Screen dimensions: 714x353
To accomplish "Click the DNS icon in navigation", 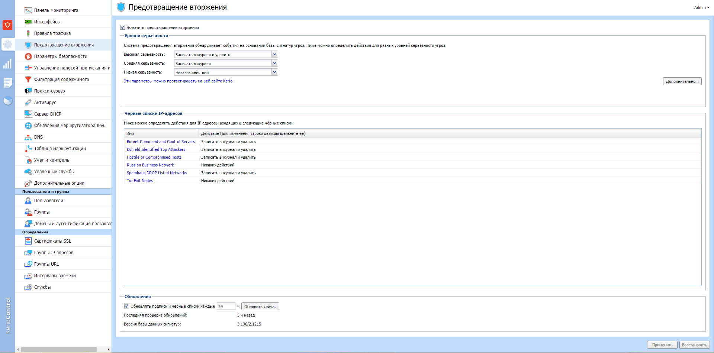I will pyautogui.click(x=28, y=137).
